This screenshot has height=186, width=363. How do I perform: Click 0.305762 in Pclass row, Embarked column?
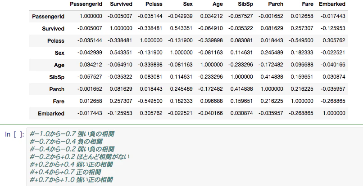(x=334, y=40)
